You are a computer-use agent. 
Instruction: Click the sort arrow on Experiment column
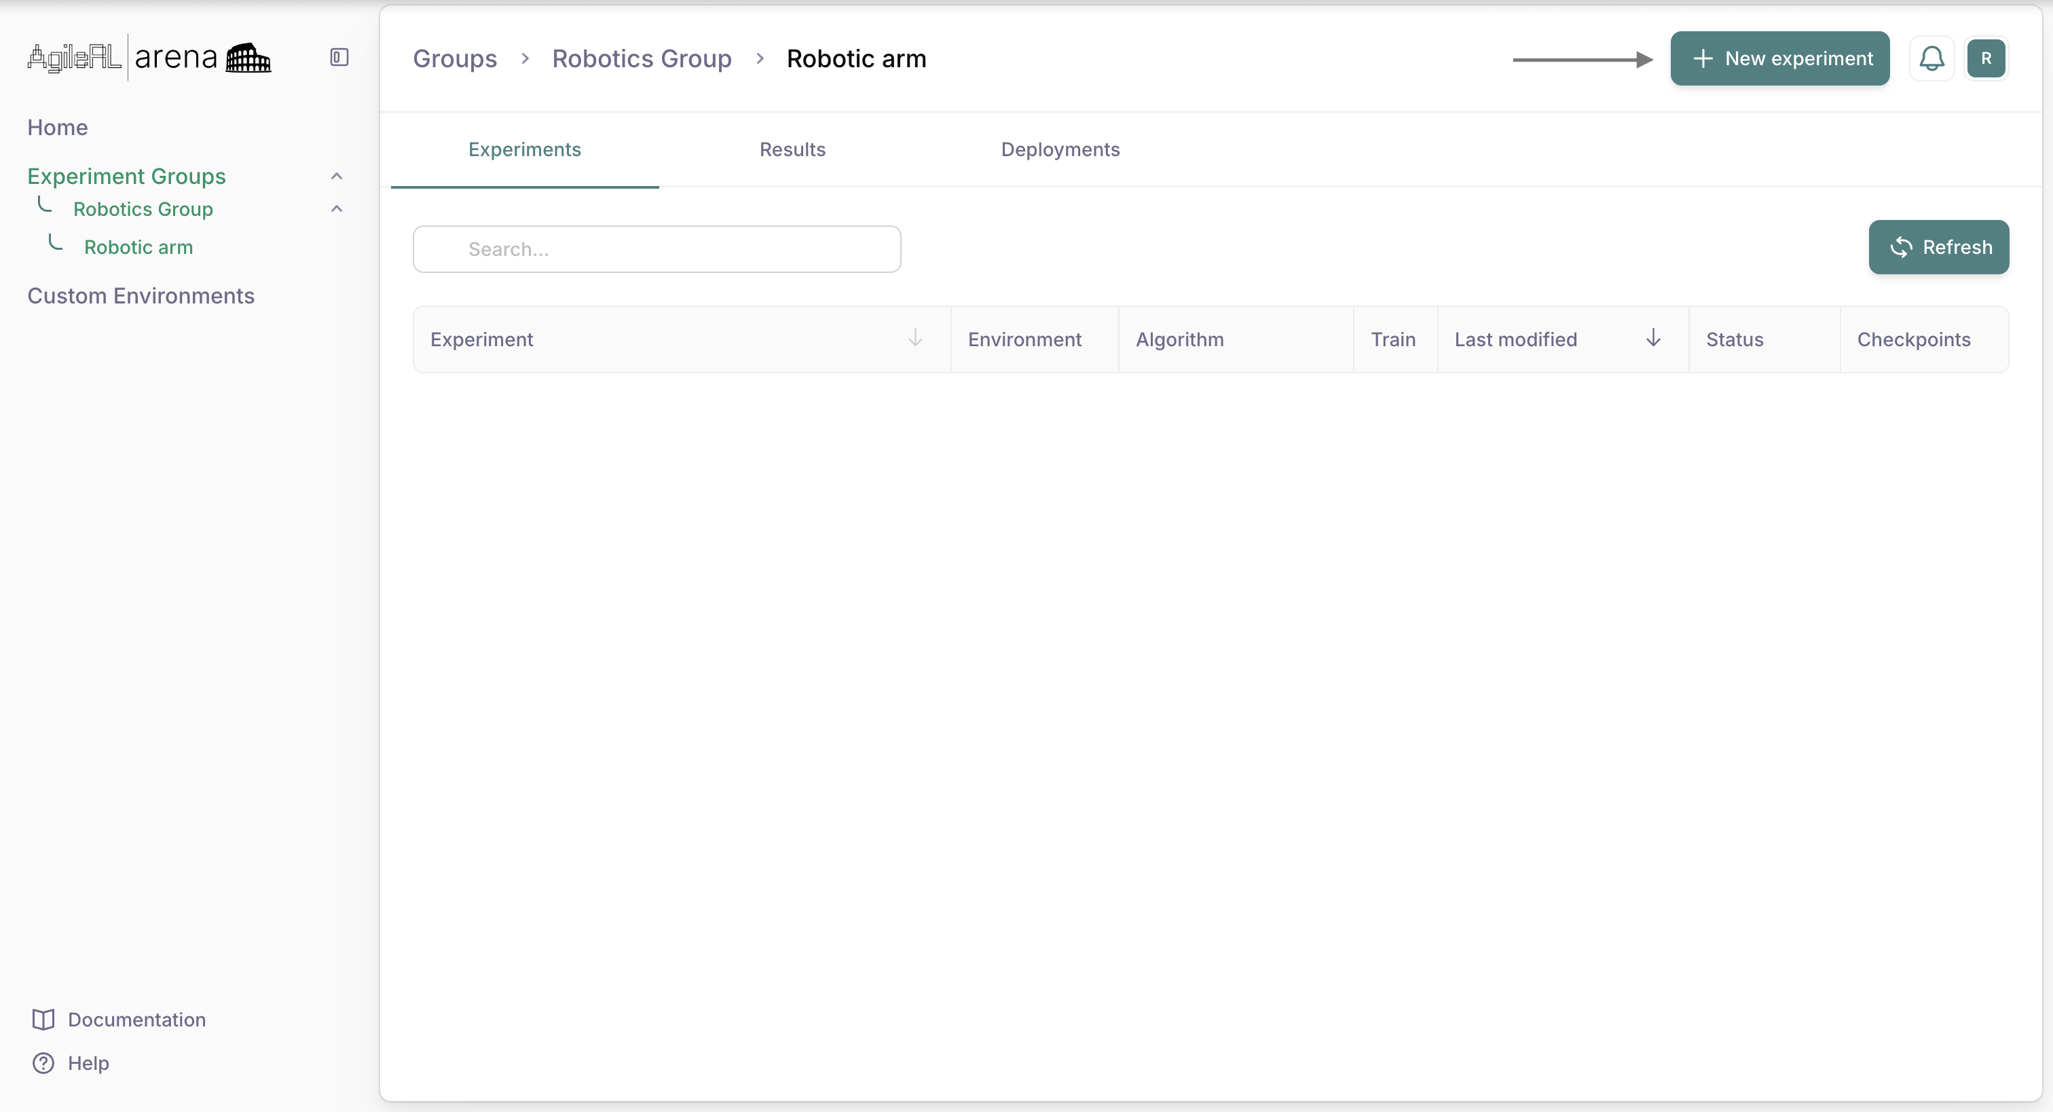coord(915,338)
